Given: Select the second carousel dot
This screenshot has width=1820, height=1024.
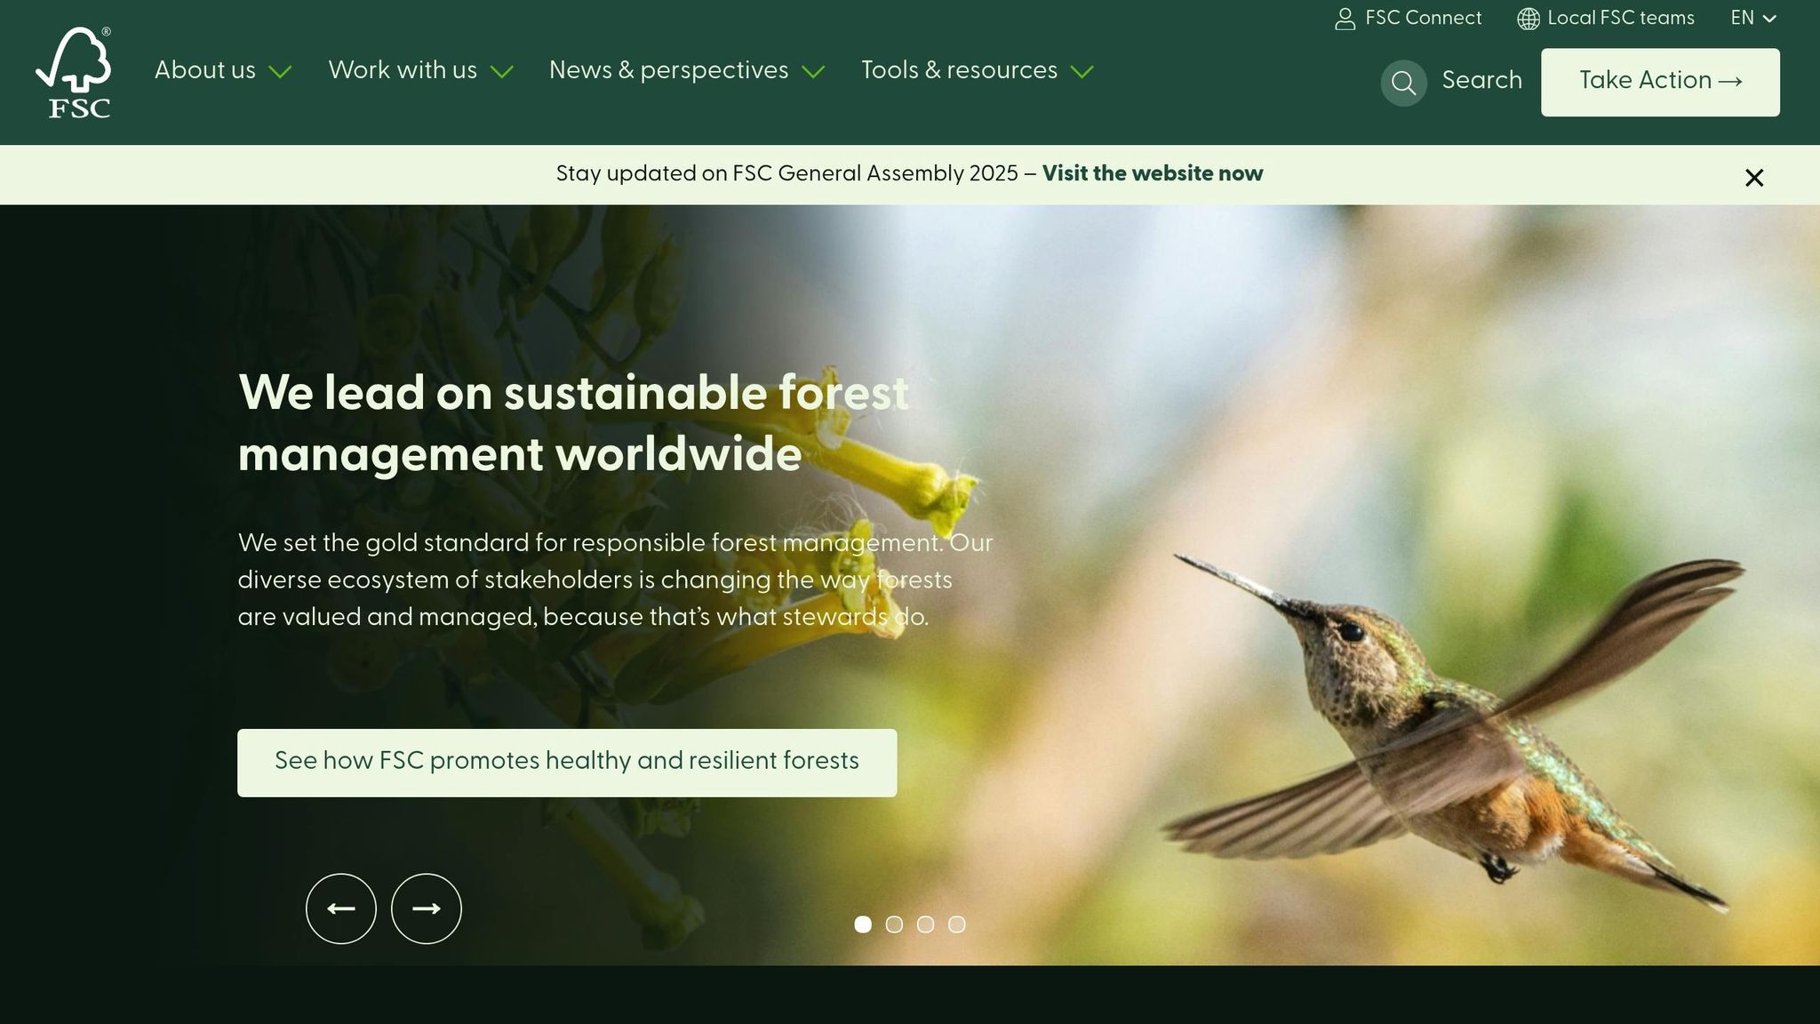Looking at the screenshot, I should pyautogui.click(x=895, y=924).
